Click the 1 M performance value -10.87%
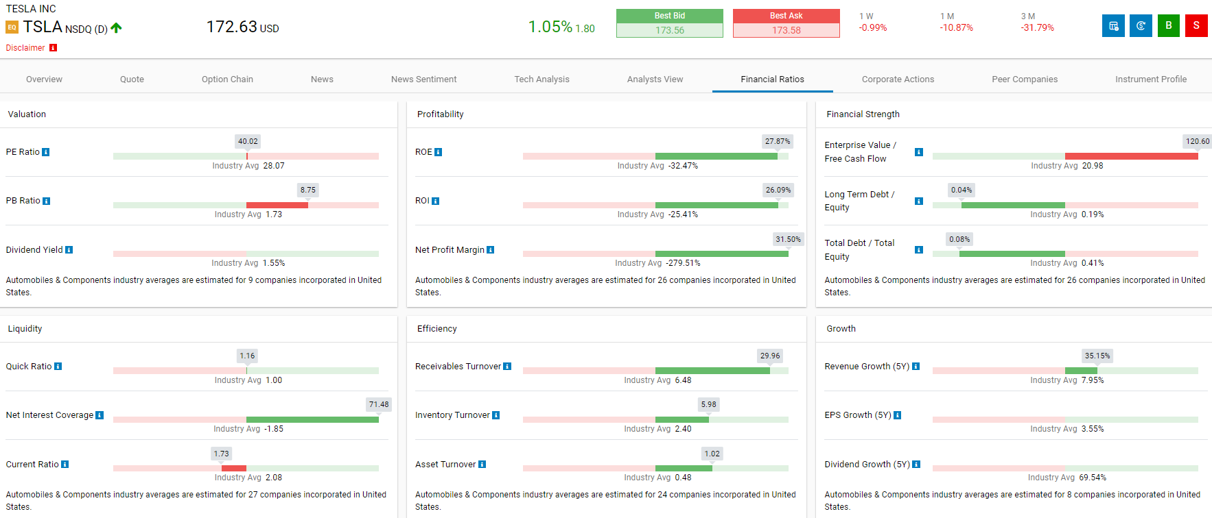 pos(956,28)
